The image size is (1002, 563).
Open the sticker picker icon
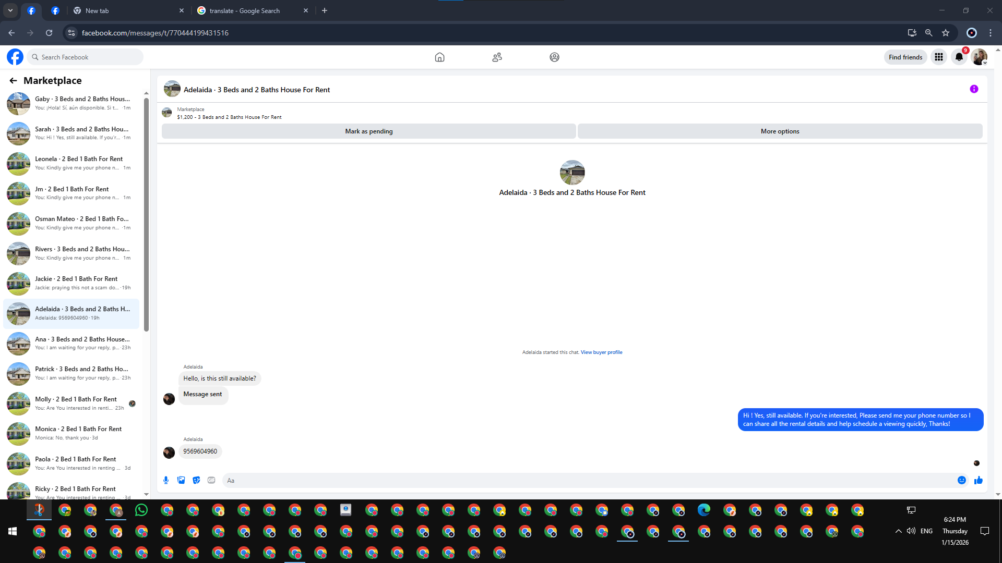(x=196, y=480)
